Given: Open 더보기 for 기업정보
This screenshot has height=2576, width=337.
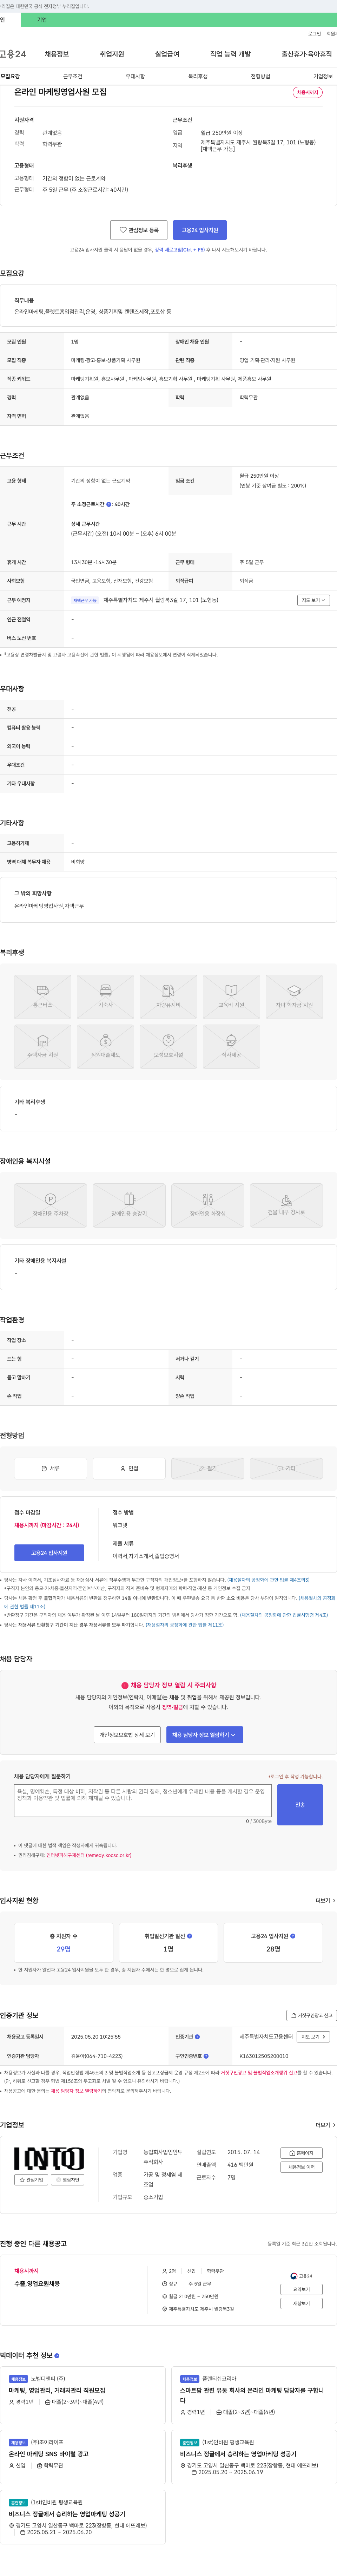Looking at the screenshot, I should click(325, 2125).
